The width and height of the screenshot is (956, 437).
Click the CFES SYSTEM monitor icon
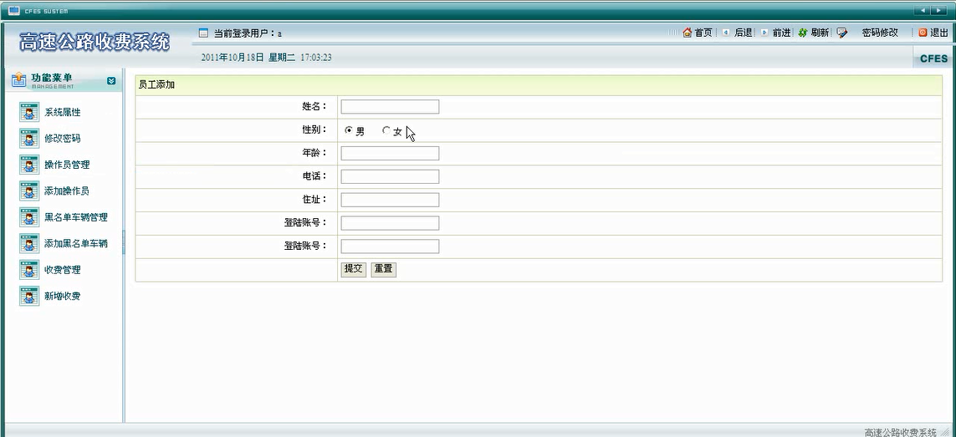[x=14, y=10]
